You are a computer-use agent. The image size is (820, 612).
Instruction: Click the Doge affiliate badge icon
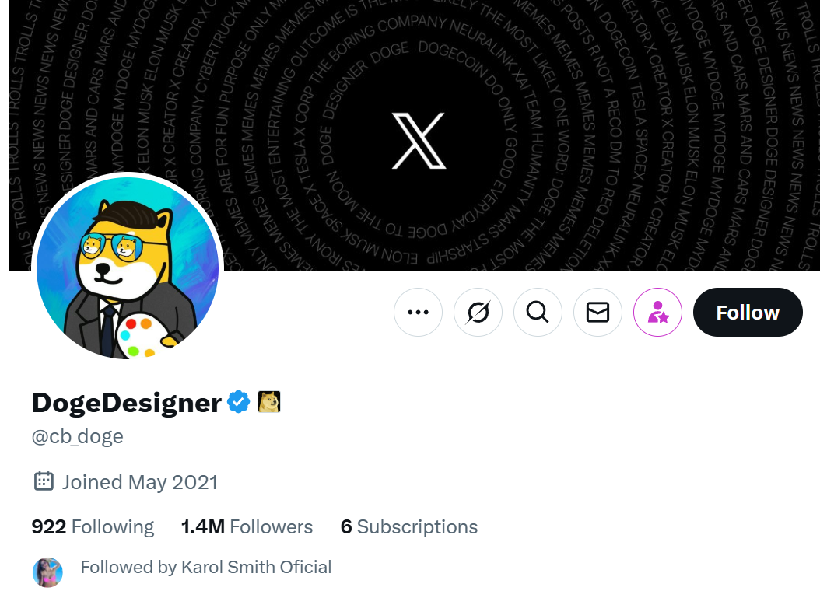[x=269, y=402]
